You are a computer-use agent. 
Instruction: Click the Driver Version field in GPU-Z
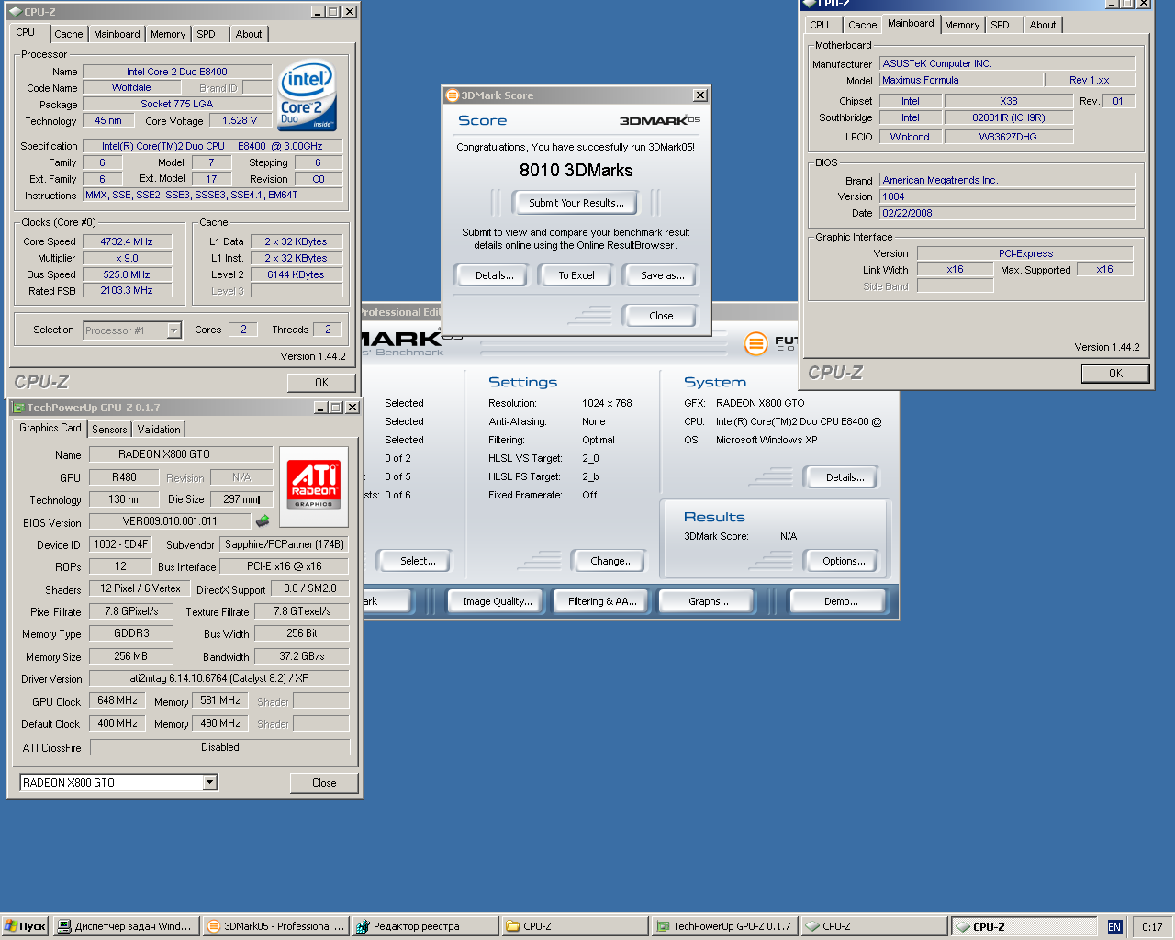pyautogui.click(x=219, y=678)
